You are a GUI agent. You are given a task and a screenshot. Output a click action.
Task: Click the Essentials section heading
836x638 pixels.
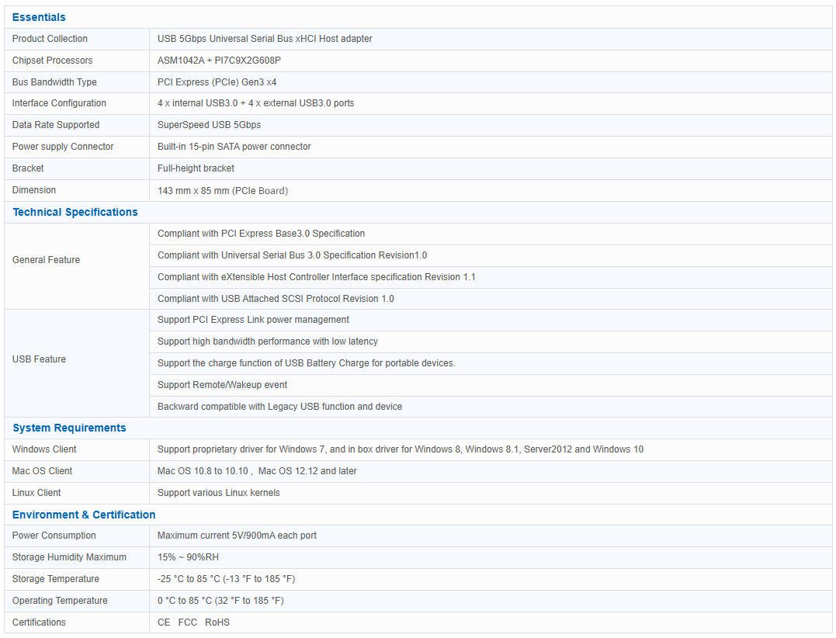tap(39, 17)
